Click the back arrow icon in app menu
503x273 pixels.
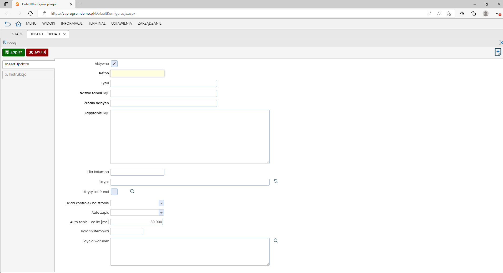[8, 24]
